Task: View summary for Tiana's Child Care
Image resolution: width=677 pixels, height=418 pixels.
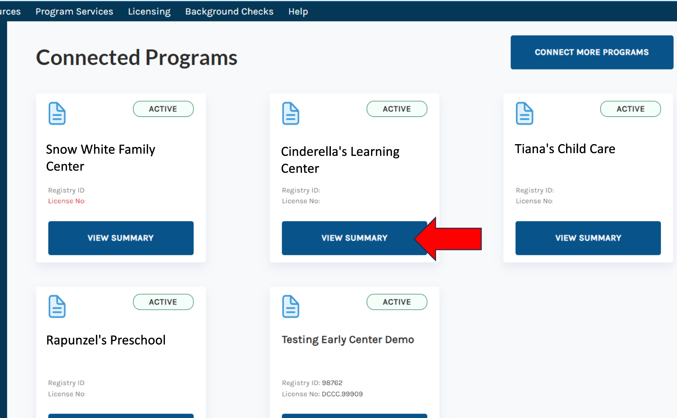Action: coord(588,238)
